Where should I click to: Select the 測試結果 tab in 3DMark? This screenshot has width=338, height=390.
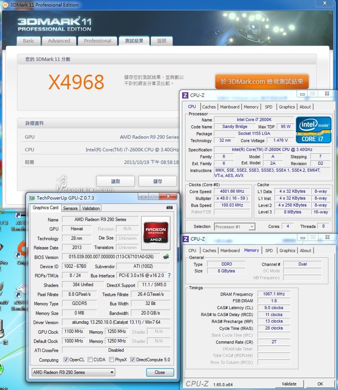(134, 41)
